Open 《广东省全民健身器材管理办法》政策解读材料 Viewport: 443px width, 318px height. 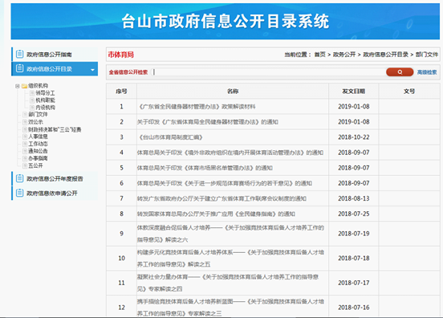click(x=197, y=107)
